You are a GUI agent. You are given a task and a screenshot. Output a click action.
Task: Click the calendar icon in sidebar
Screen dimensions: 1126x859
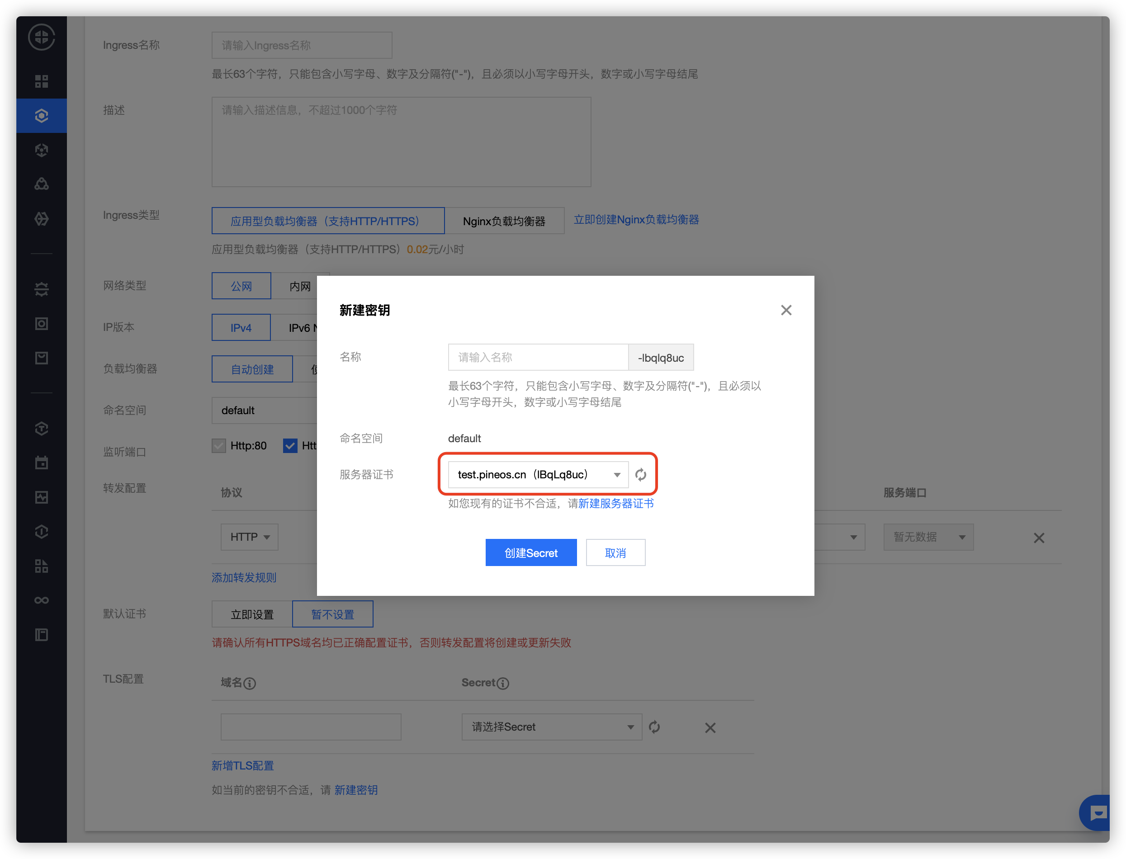click(x=42, y=463)
